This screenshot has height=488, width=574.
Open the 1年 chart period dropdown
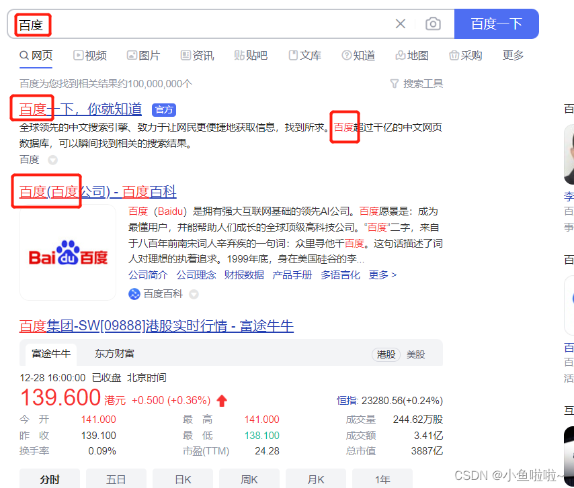click(x=382, y=479)
